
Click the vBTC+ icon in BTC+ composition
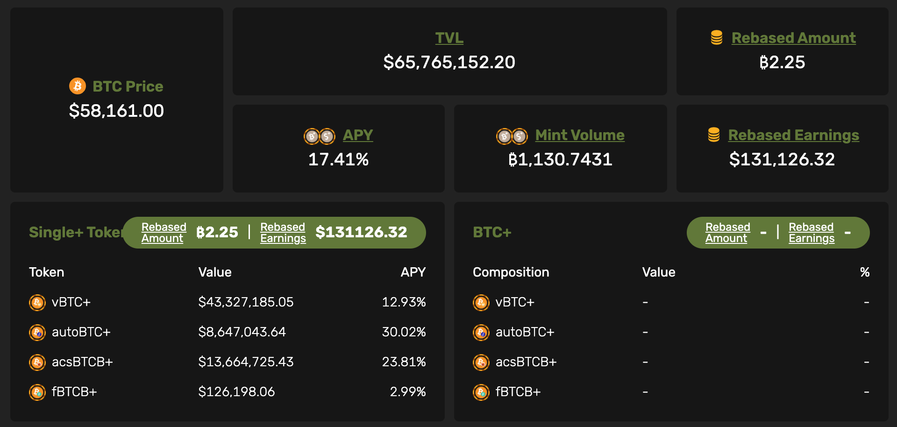(x=481, y=303)
